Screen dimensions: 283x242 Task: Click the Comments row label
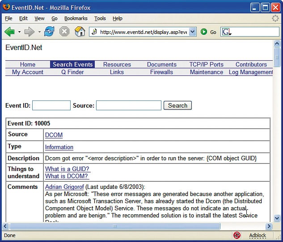point(22,187)
